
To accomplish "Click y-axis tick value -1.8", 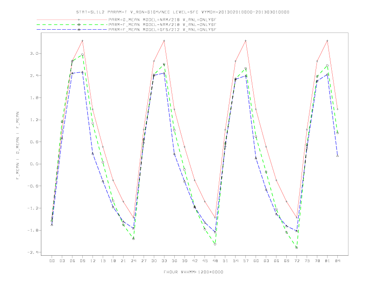I will [33, 230].
